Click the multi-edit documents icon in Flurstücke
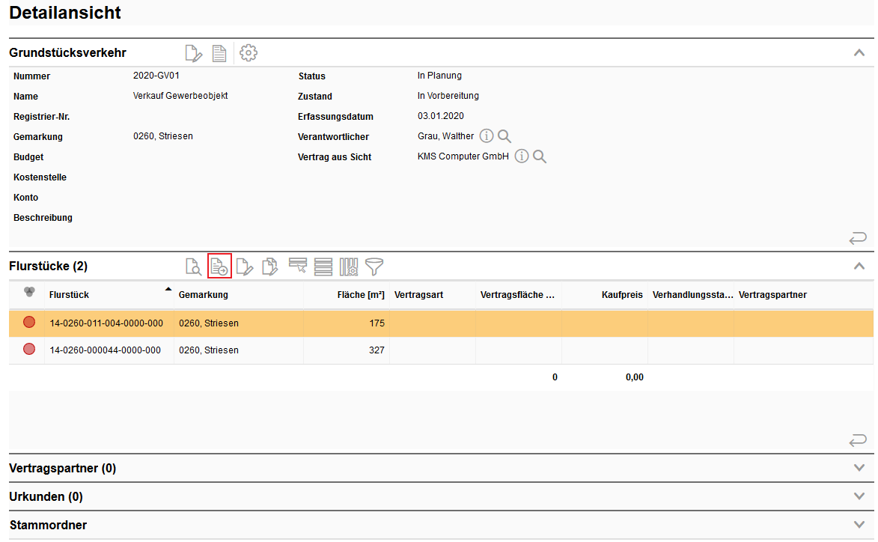Image resolution: width=878 pixels, height=542 pixels. click(270, 267)
